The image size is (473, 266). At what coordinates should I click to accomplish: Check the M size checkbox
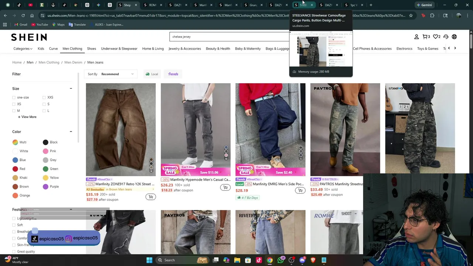coord(14,111)
